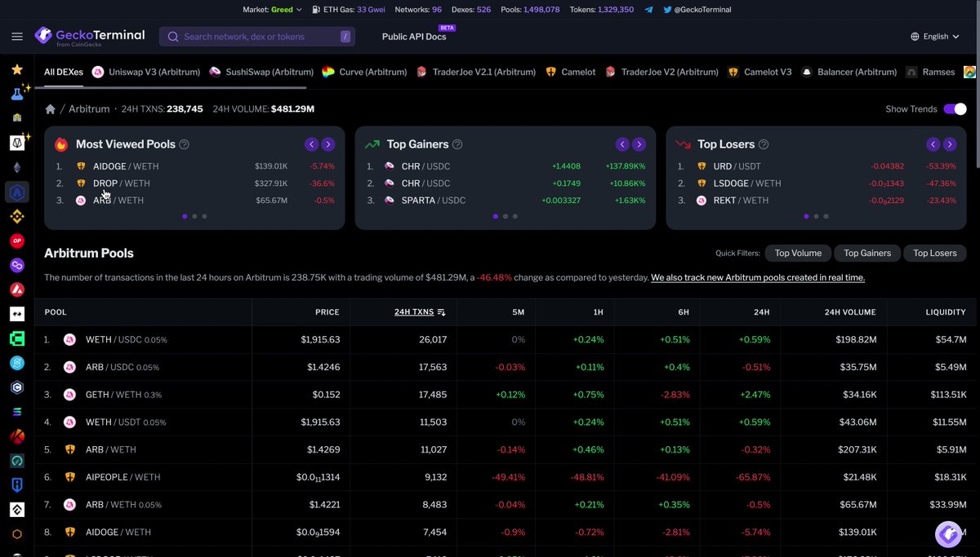The height and width of the screenshot is (557, 980).
Task: Switch to the Ramses DEX tab
Action: coord(930,72)
